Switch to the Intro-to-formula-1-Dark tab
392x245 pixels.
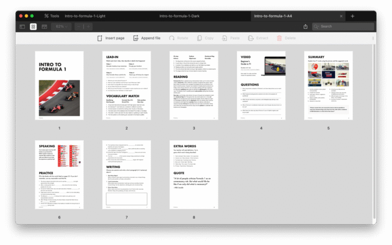tap(179, 16)
